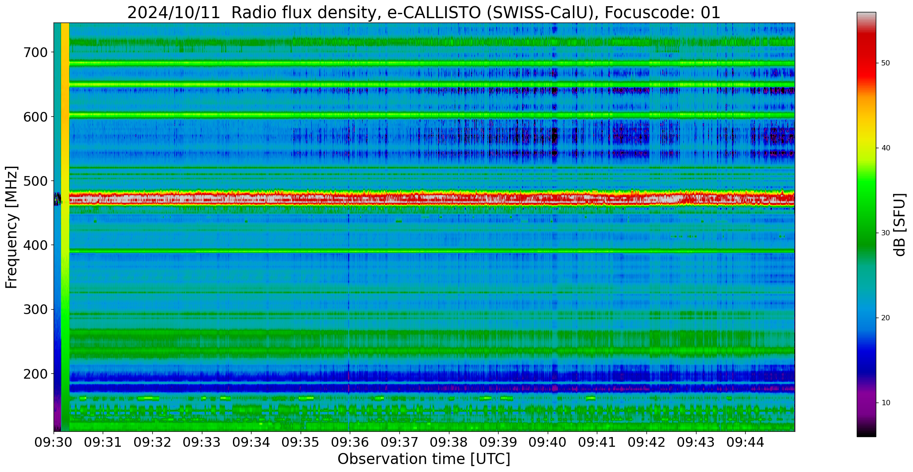Click the 200 frequency tick label
This screenshot has height=472, width=913.
coord(35,374)
